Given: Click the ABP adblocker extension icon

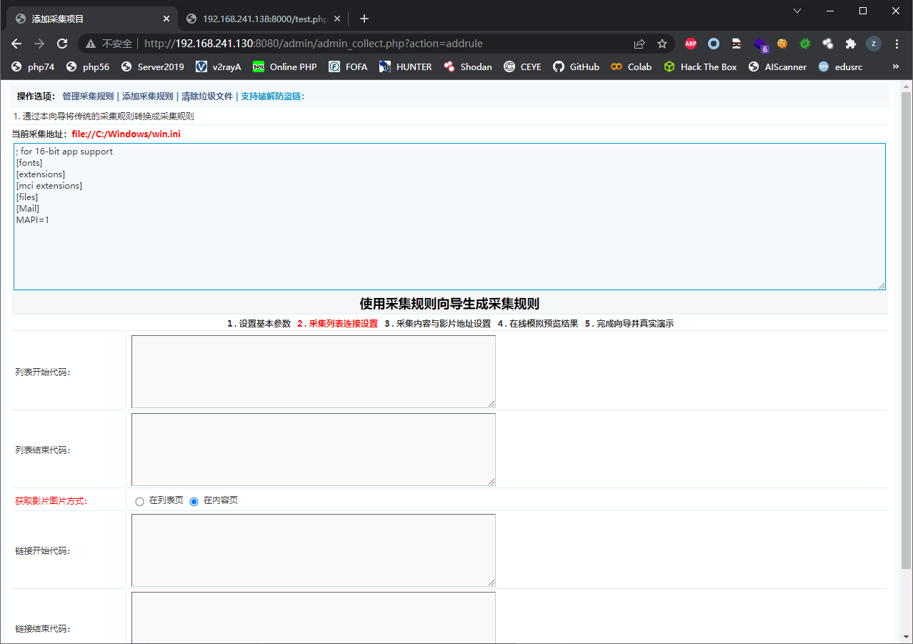Looking at the screenshot, I should (690, 44).
